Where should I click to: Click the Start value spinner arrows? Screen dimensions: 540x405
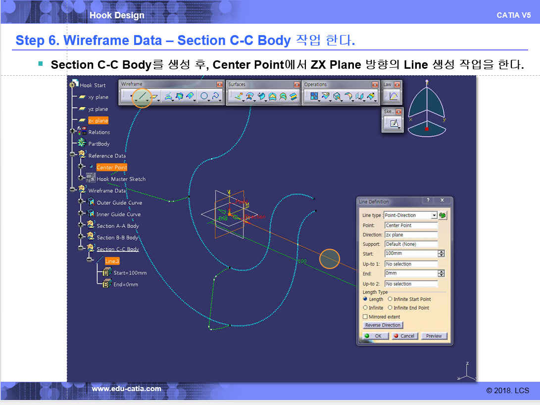coord(441,254)
